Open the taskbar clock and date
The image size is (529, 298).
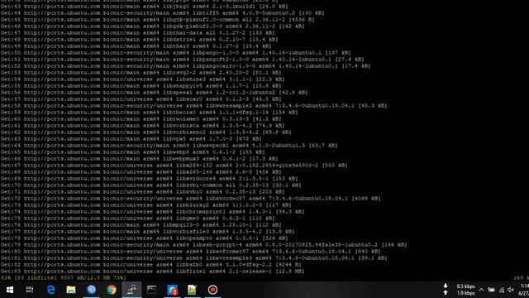point(524,290)
